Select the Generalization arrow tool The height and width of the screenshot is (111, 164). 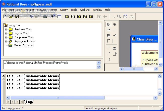115,54
